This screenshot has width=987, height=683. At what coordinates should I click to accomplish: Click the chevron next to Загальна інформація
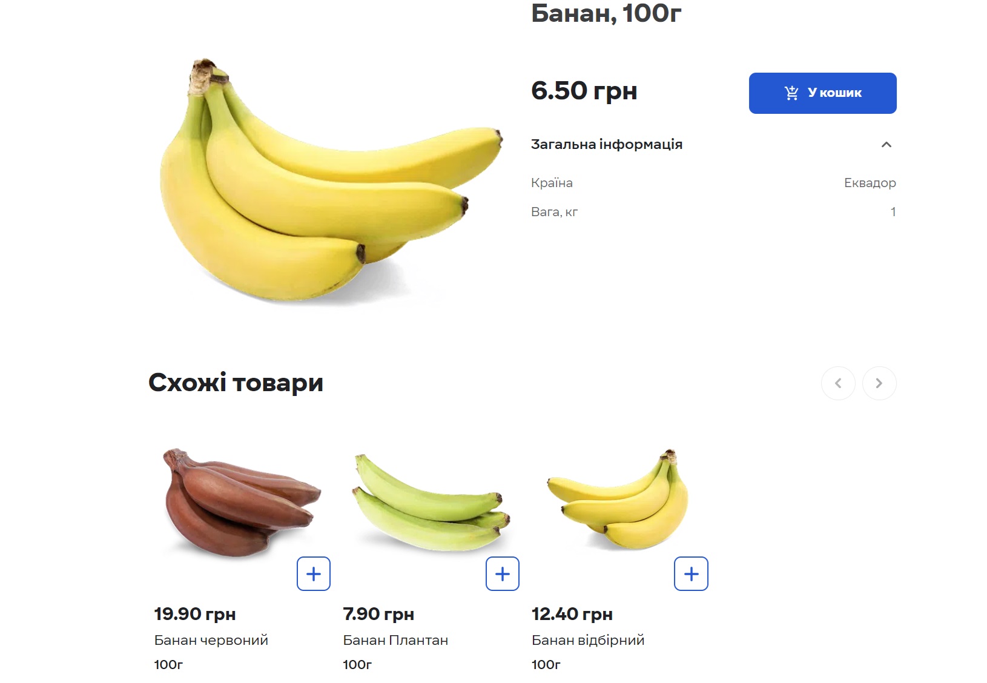[886, 144]
